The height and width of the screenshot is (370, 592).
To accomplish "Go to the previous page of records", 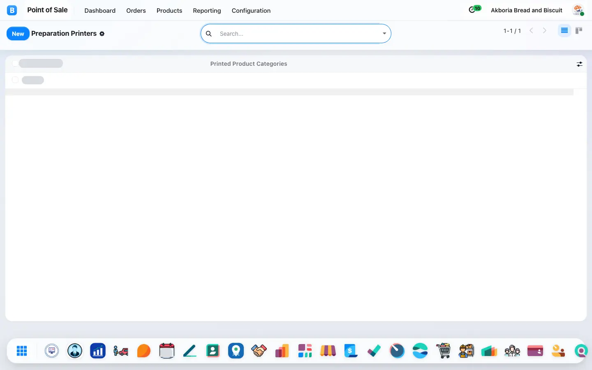I will pyautogui.click(x=531, y=30).
